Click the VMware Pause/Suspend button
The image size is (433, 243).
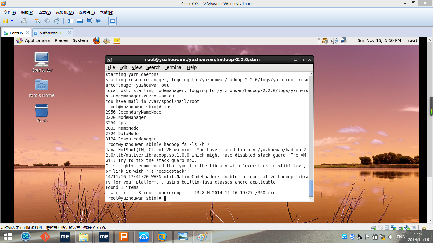[5, 21]
